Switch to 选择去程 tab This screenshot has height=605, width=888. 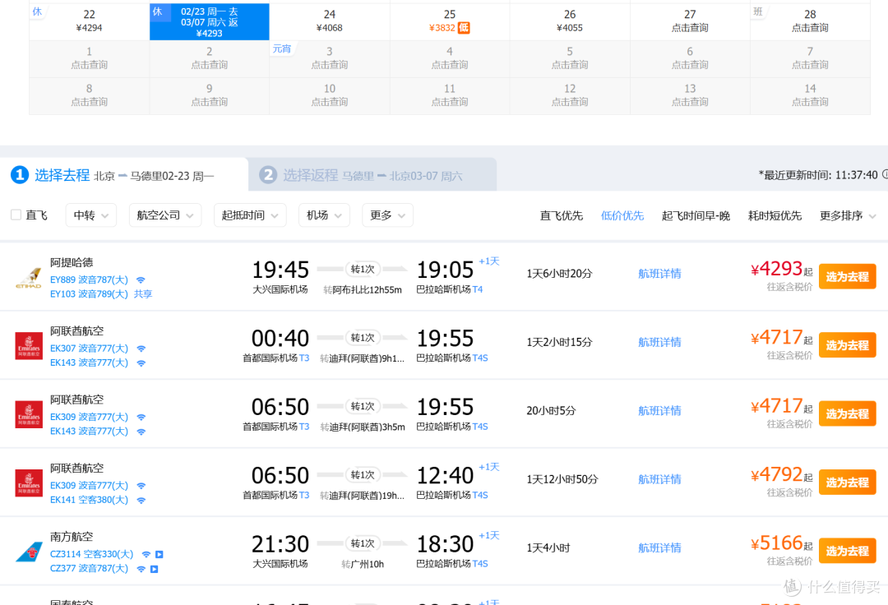pyautogui.click(x=124, y=175)
